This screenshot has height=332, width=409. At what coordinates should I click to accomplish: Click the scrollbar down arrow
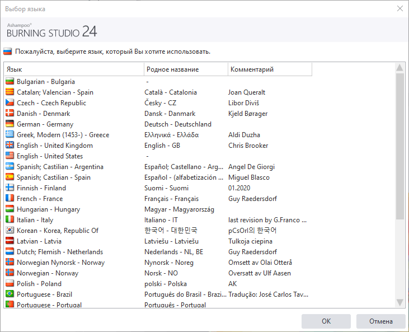coord(399,302)
